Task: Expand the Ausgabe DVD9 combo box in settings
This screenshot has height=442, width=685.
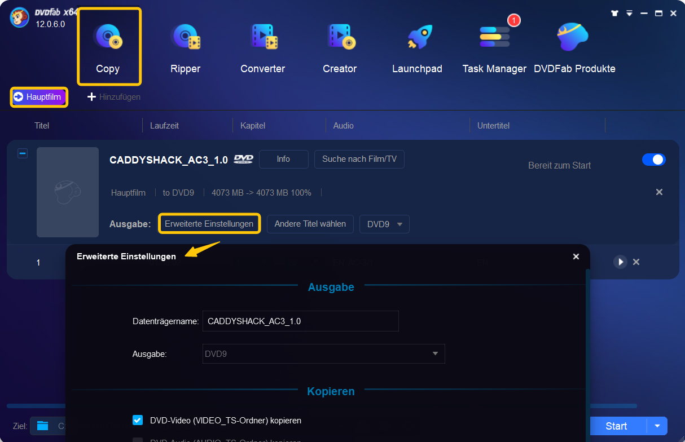Action: (323, 353)
